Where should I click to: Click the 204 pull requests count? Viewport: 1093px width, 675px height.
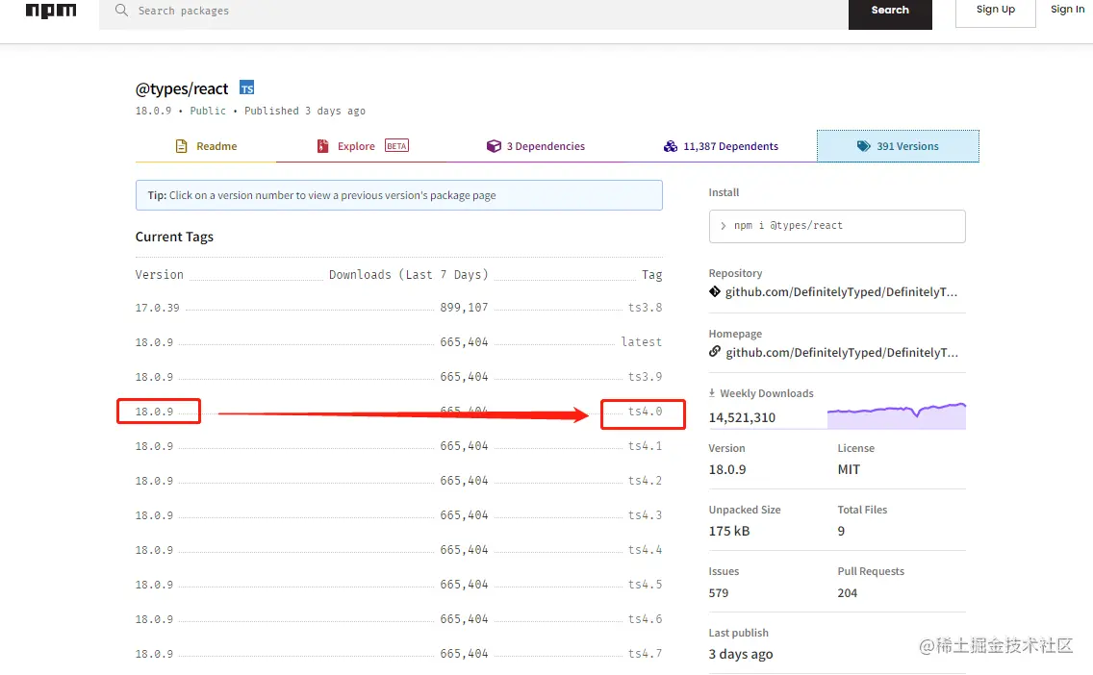(x=847, y=593)
